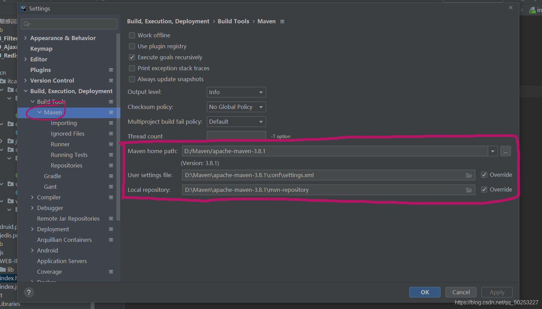Click OK to save settings

tap(425, 292)
